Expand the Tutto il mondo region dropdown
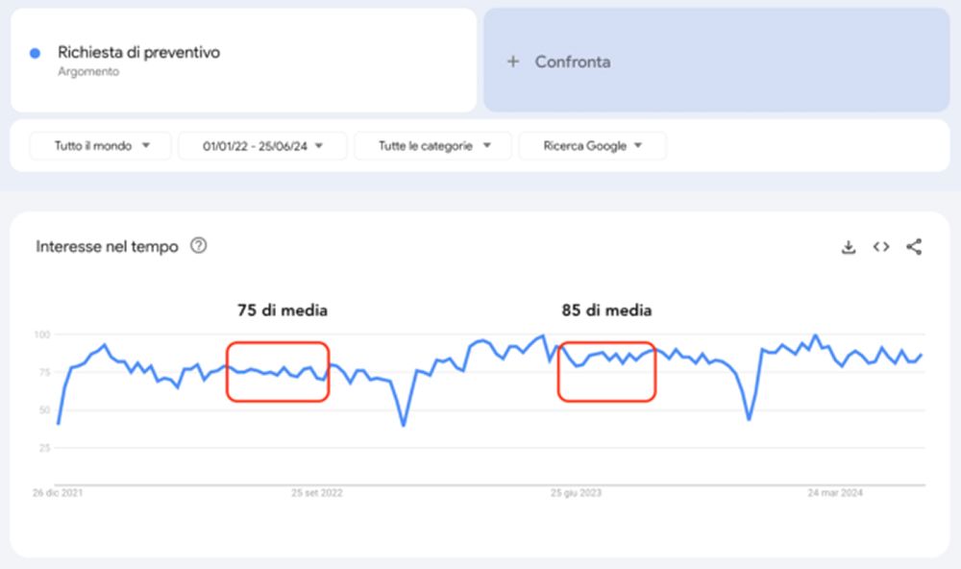The width and height of the screenshot is (961, 569). pyautogui.click(x=101, y=146)
